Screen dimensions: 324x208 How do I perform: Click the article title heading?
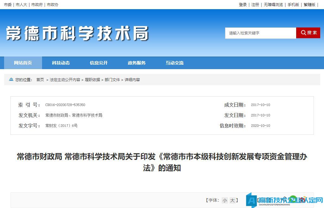[x=162, y=163]
